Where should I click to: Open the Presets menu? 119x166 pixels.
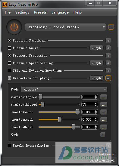[x=40, y=12]
